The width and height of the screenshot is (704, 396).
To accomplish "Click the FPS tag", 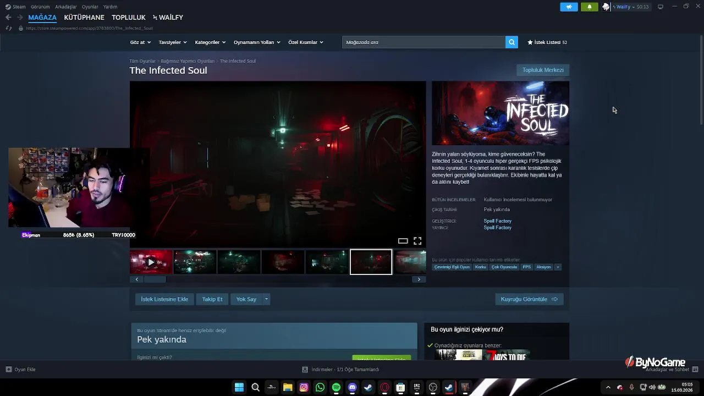I will tap(527, 267).
